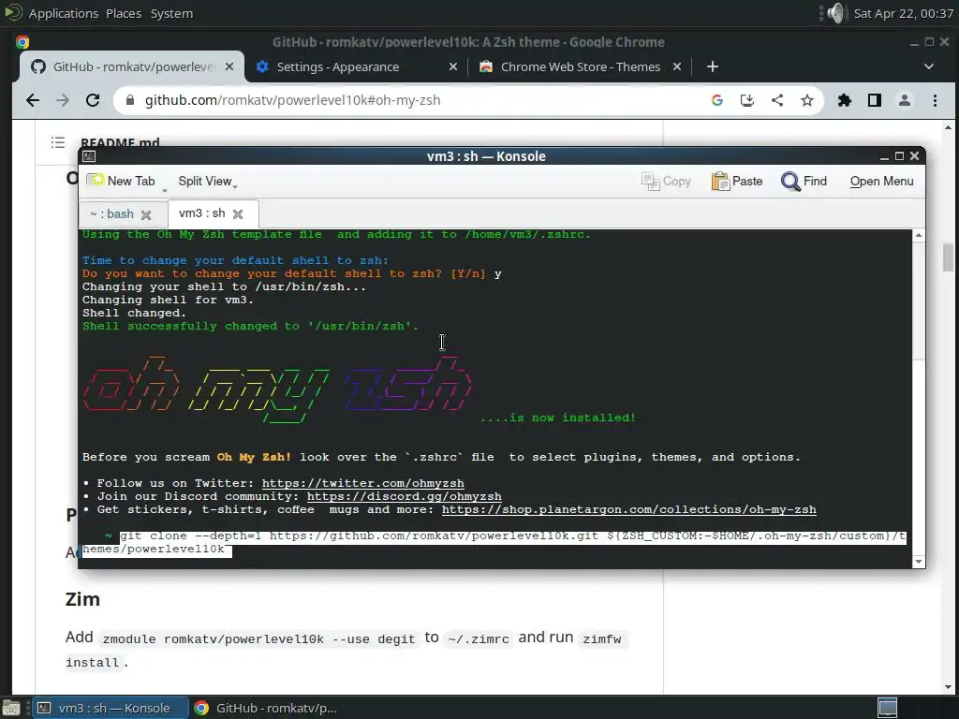Open the Twitter ohmyzsh link

[362, 484]
